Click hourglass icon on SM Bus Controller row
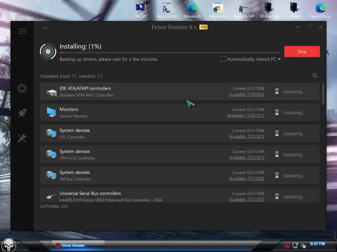 click(x=277, y=175)
